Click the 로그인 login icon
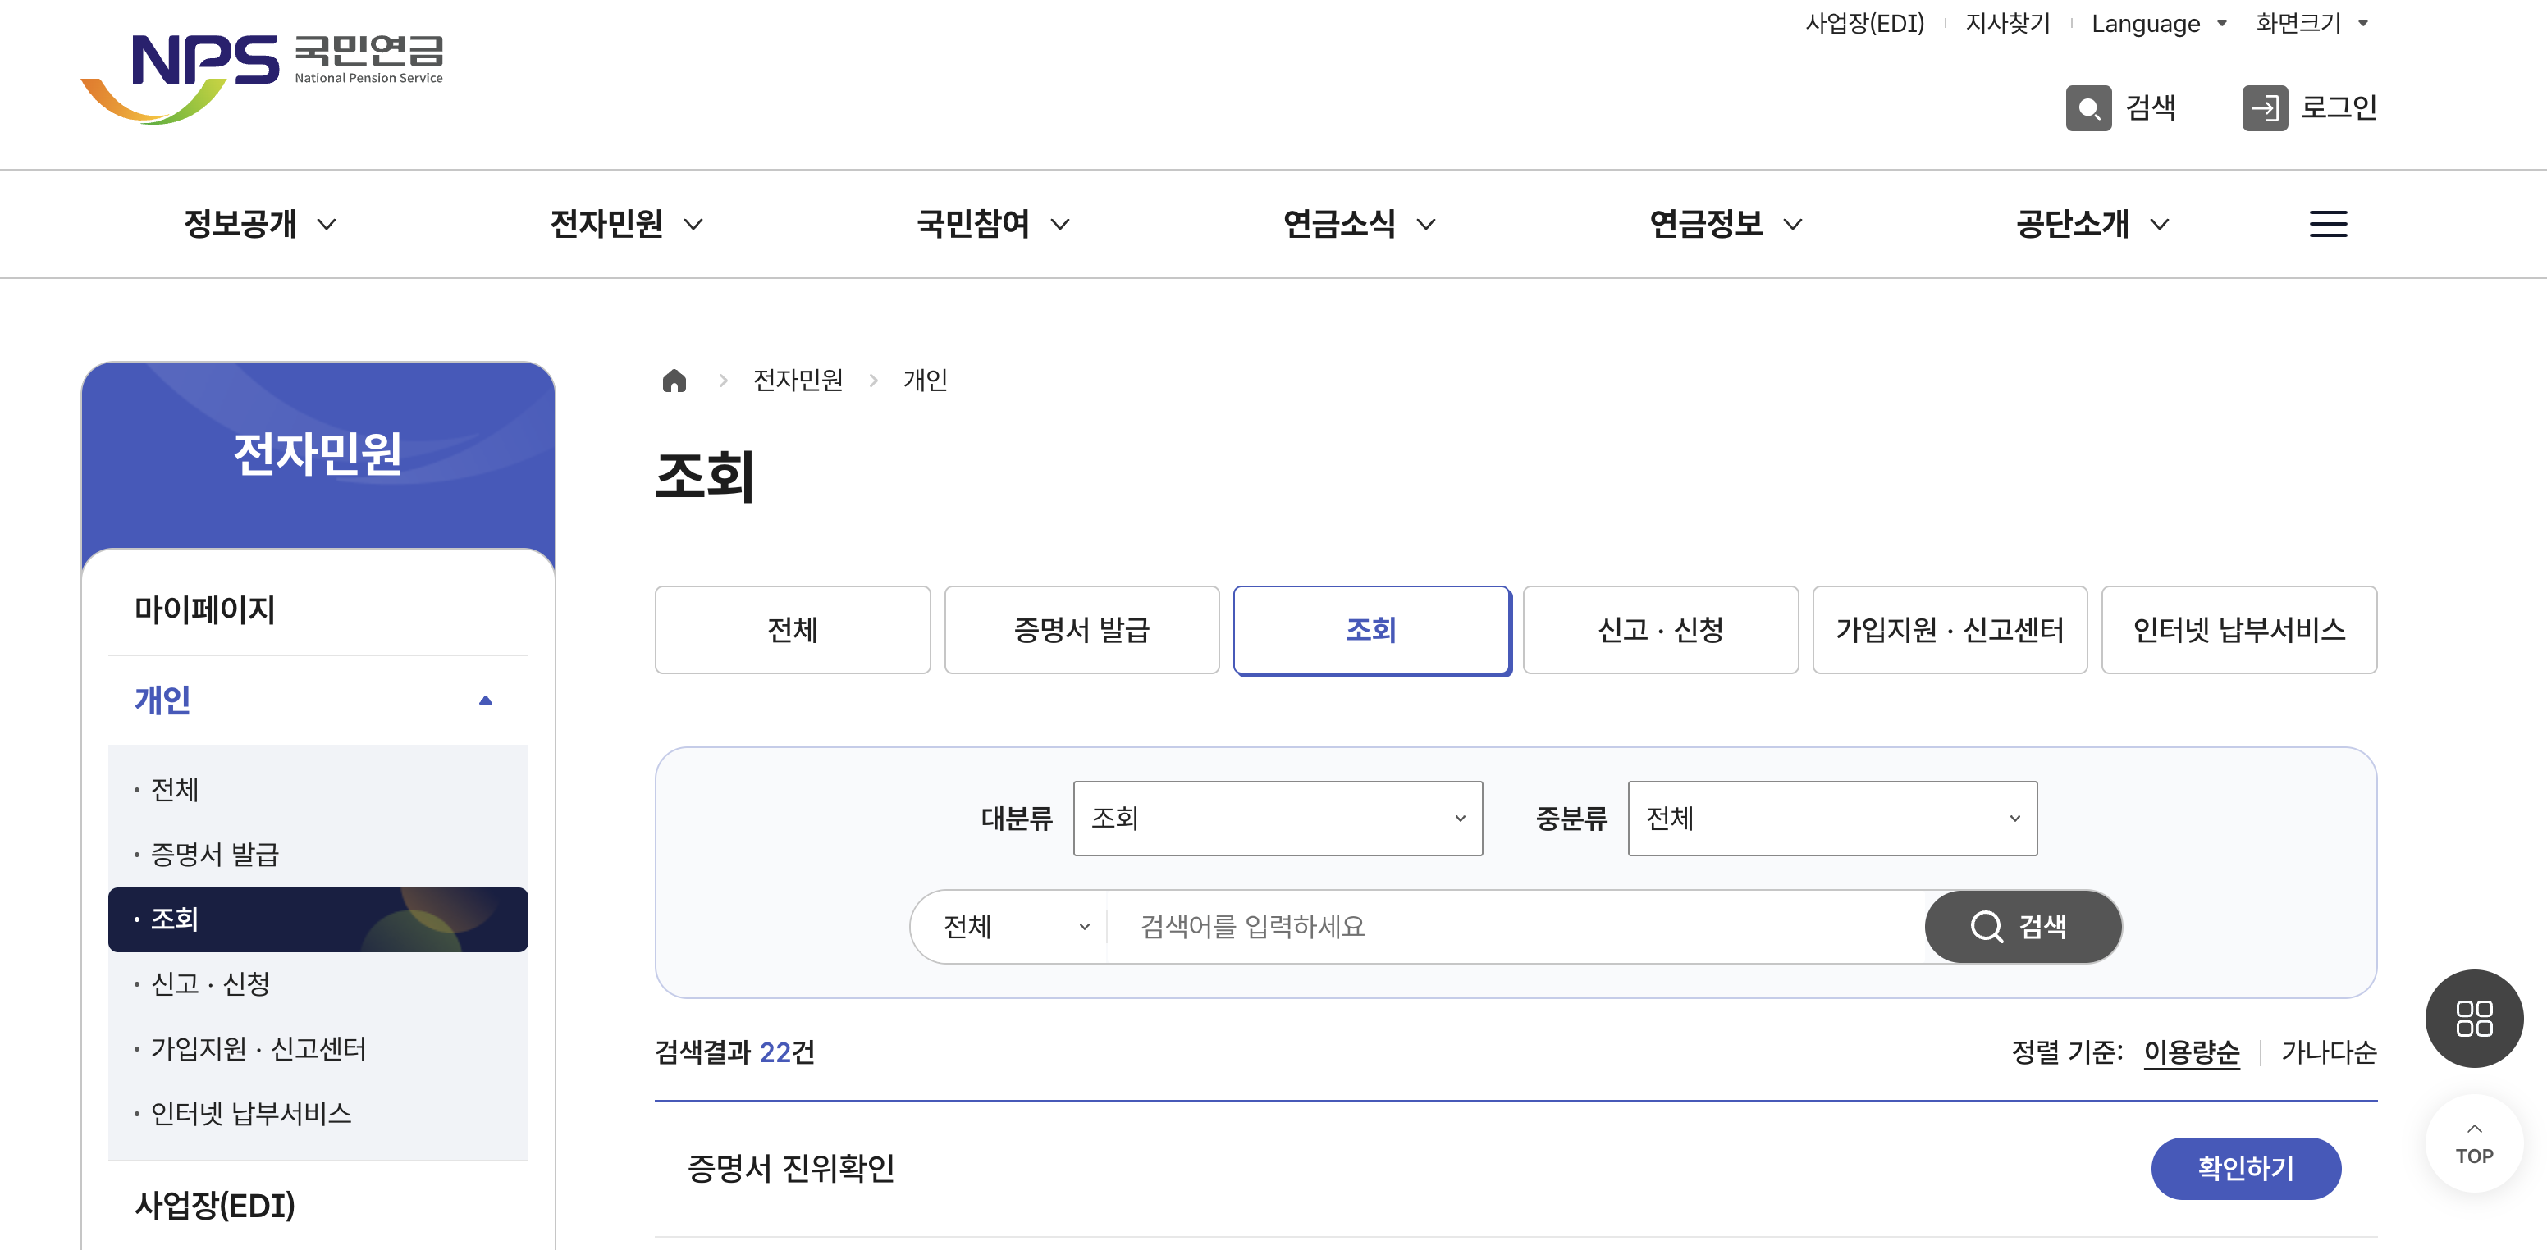 [x=2264, y=107]
